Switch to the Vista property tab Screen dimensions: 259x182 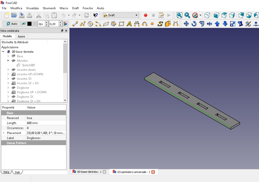click(x=6, y=172)
